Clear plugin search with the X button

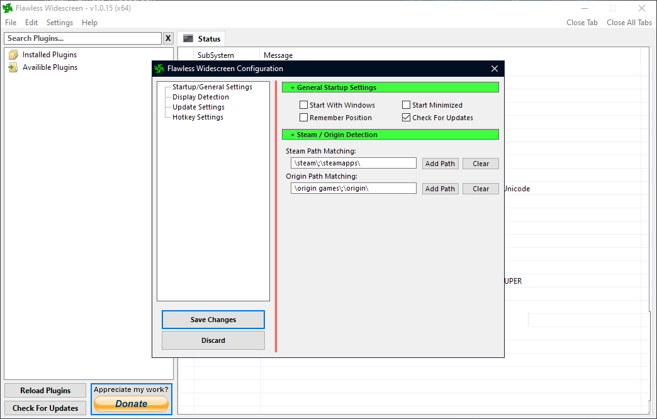pos(168,38)
